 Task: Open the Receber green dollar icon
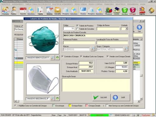pyautogui.click(x=124, y=11)
